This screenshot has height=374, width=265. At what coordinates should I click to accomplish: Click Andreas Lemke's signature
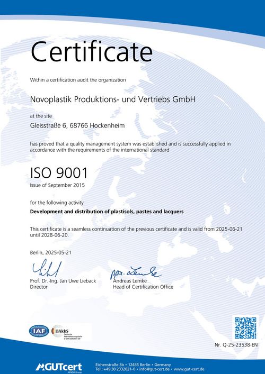point(136,272)
